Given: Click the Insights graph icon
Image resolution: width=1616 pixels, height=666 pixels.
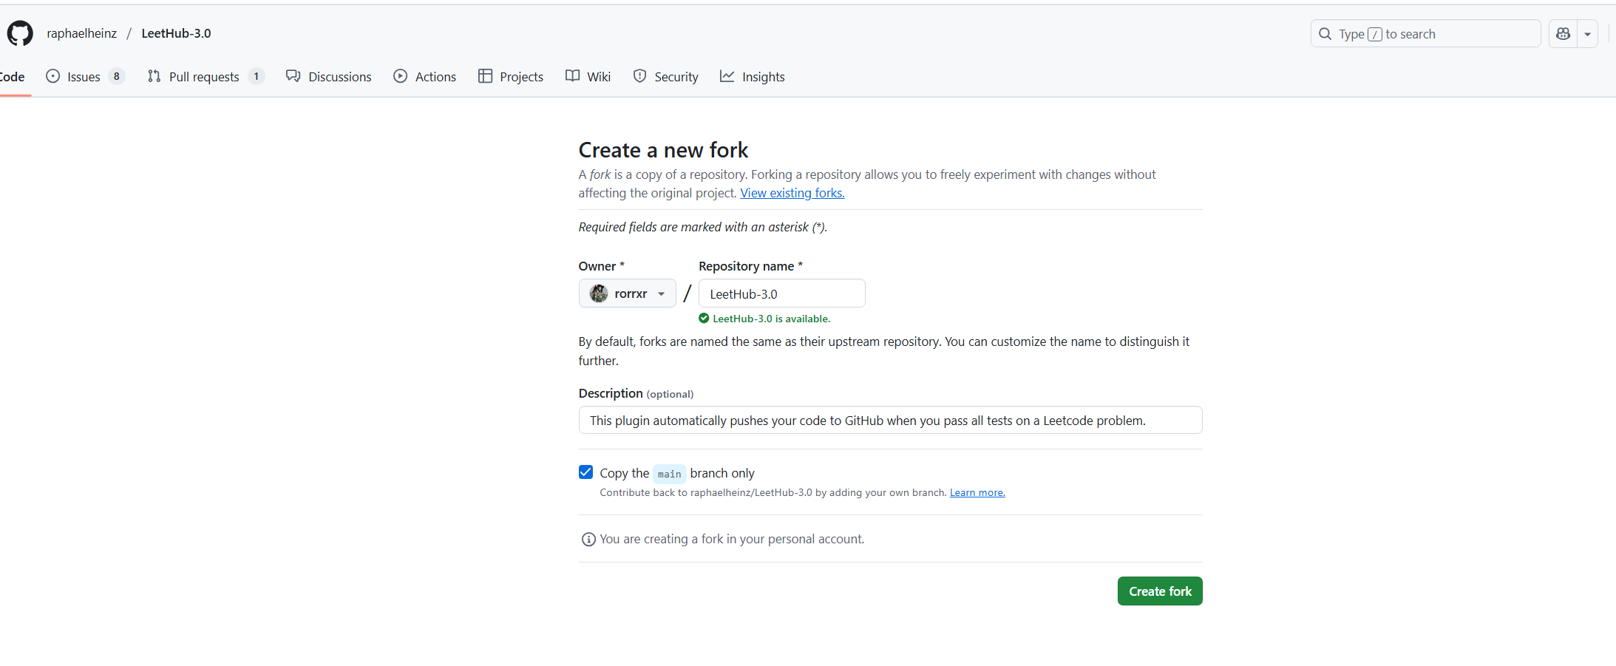Looking at the screenshot, I should 727,76.
